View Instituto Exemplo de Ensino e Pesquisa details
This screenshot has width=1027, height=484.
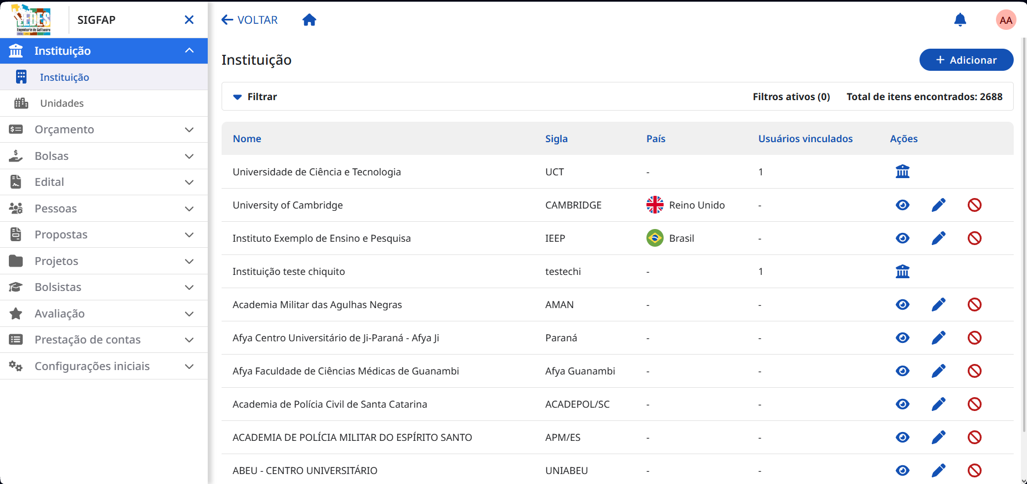(902, 238)
